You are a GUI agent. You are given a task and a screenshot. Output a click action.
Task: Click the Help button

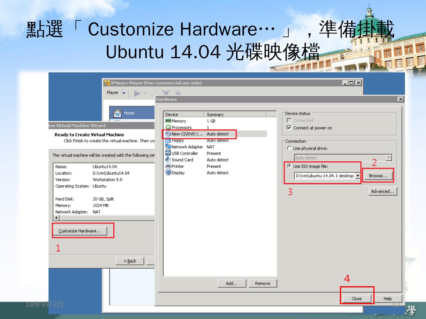388,299
